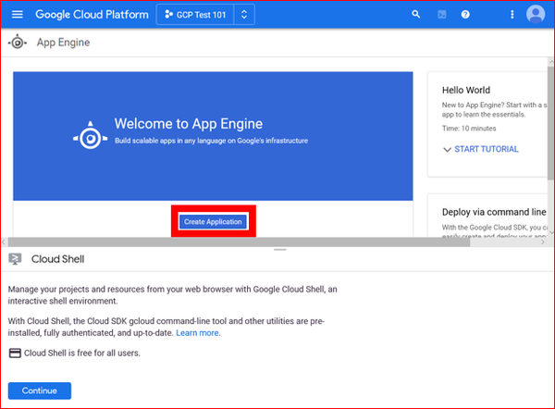Click the Continue button

click(x=40, y=390)
